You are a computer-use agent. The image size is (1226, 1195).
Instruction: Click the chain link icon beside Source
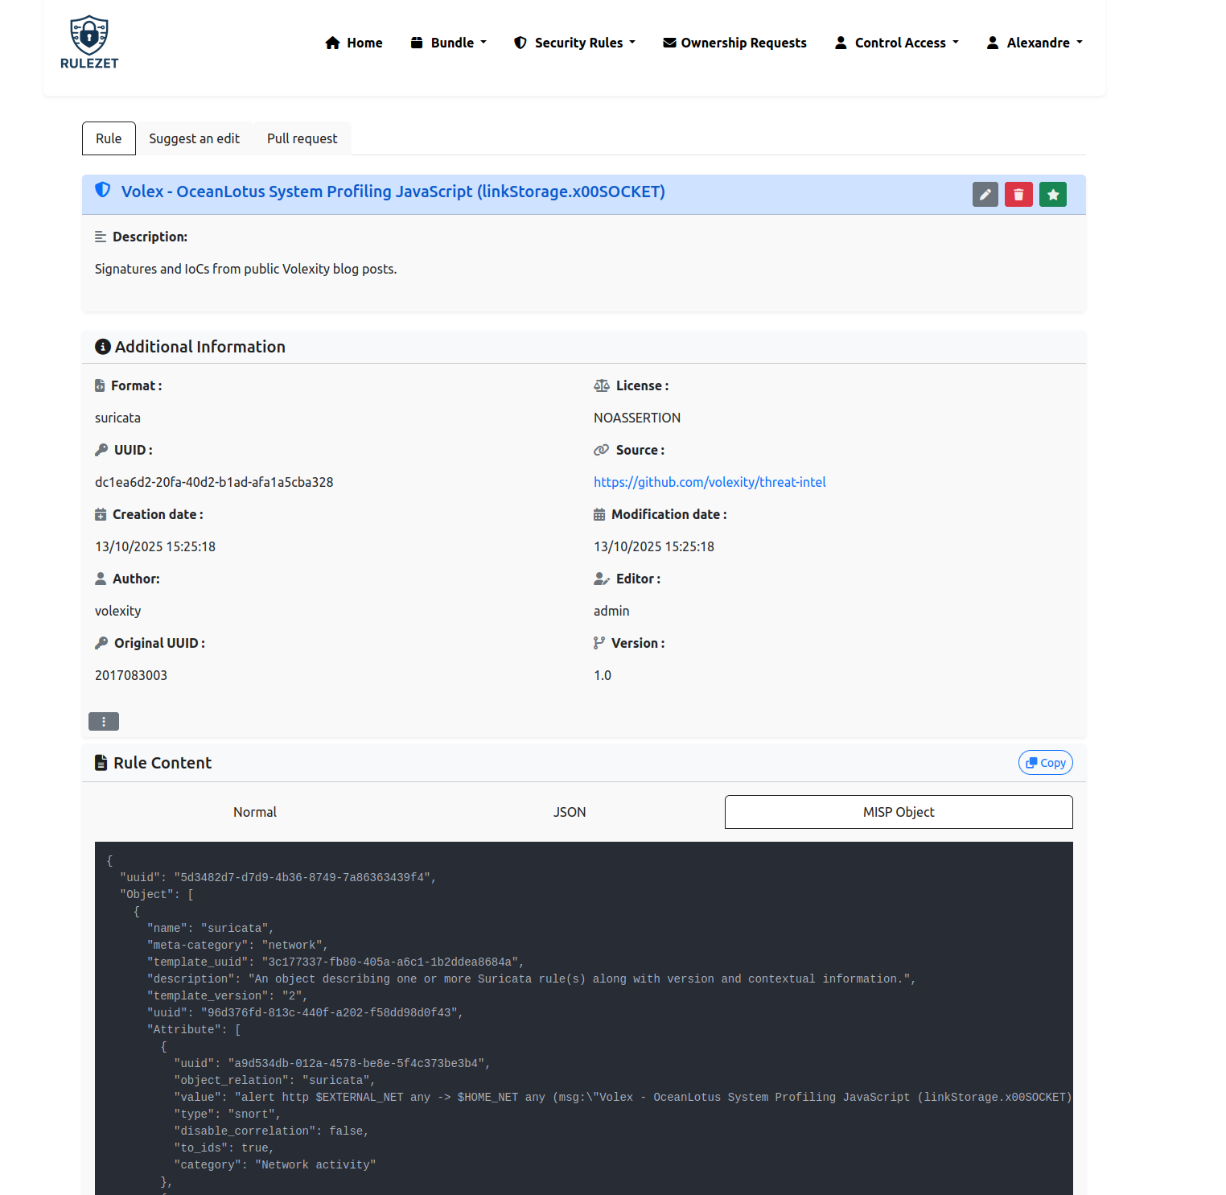pos(602,450)
